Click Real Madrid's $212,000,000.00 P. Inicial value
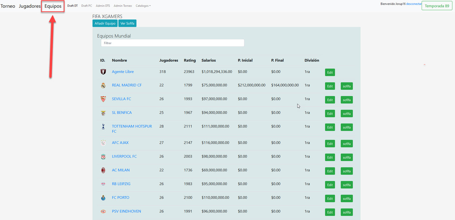Screen dimensions: 455x220 [252, 85]
